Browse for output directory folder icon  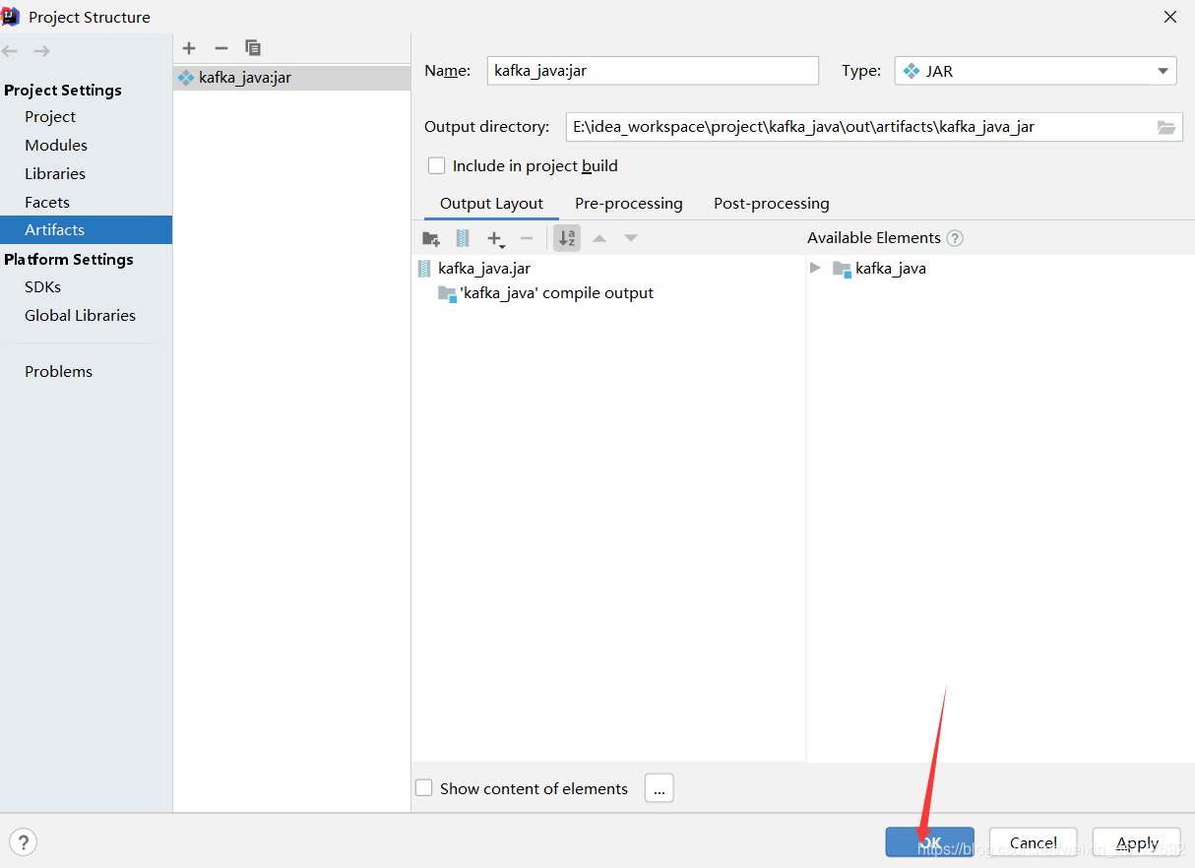1166,127
